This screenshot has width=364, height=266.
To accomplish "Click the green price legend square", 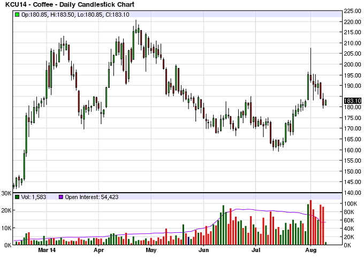I will coord(17,14).
